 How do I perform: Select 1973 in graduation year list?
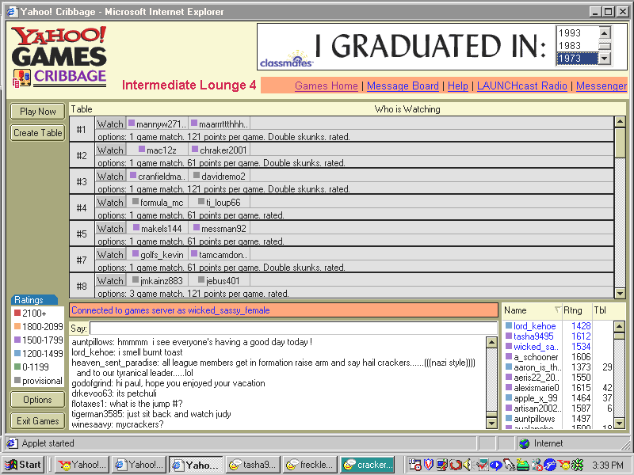[577, 58]
